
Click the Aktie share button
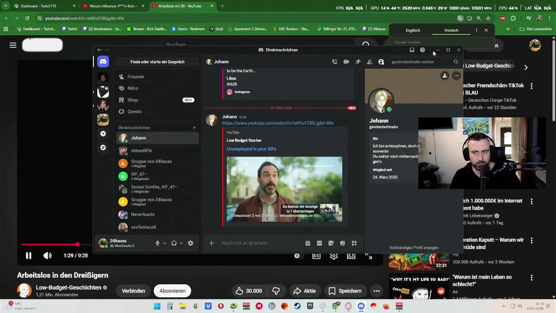tap(304, 291)
